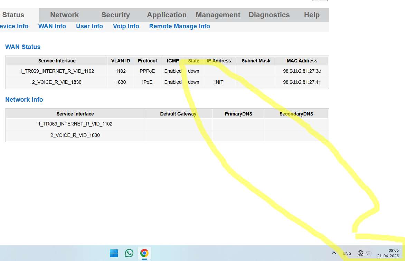The image size is (405, 261).
Task: Click the SecondaryDNS column header
Action: click(x=296, y=114)
